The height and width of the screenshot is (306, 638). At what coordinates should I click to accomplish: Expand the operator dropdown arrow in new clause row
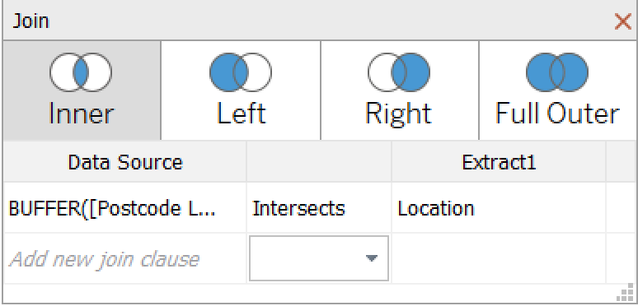click(x=371, y=258)
